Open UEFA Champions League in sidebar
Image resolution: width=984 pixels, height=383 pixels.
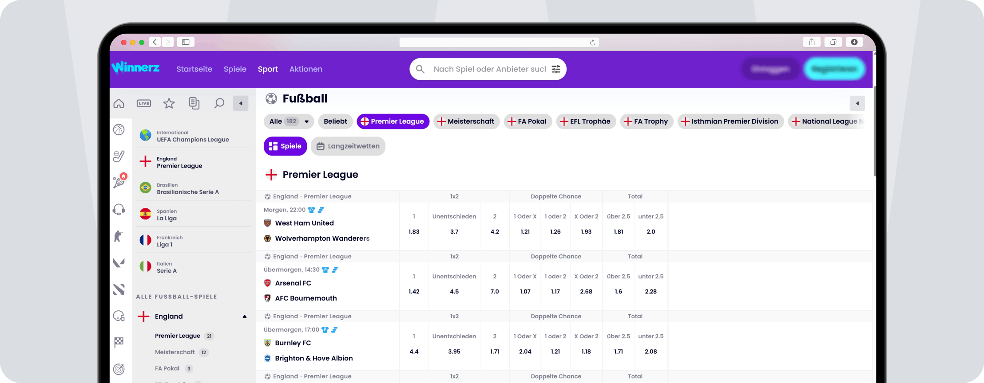[x=194, y=136]
